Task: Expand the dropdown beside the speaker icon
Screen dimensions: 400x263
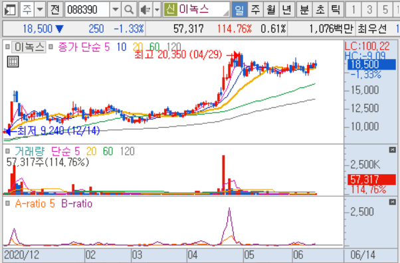Action: pos(157,10)
